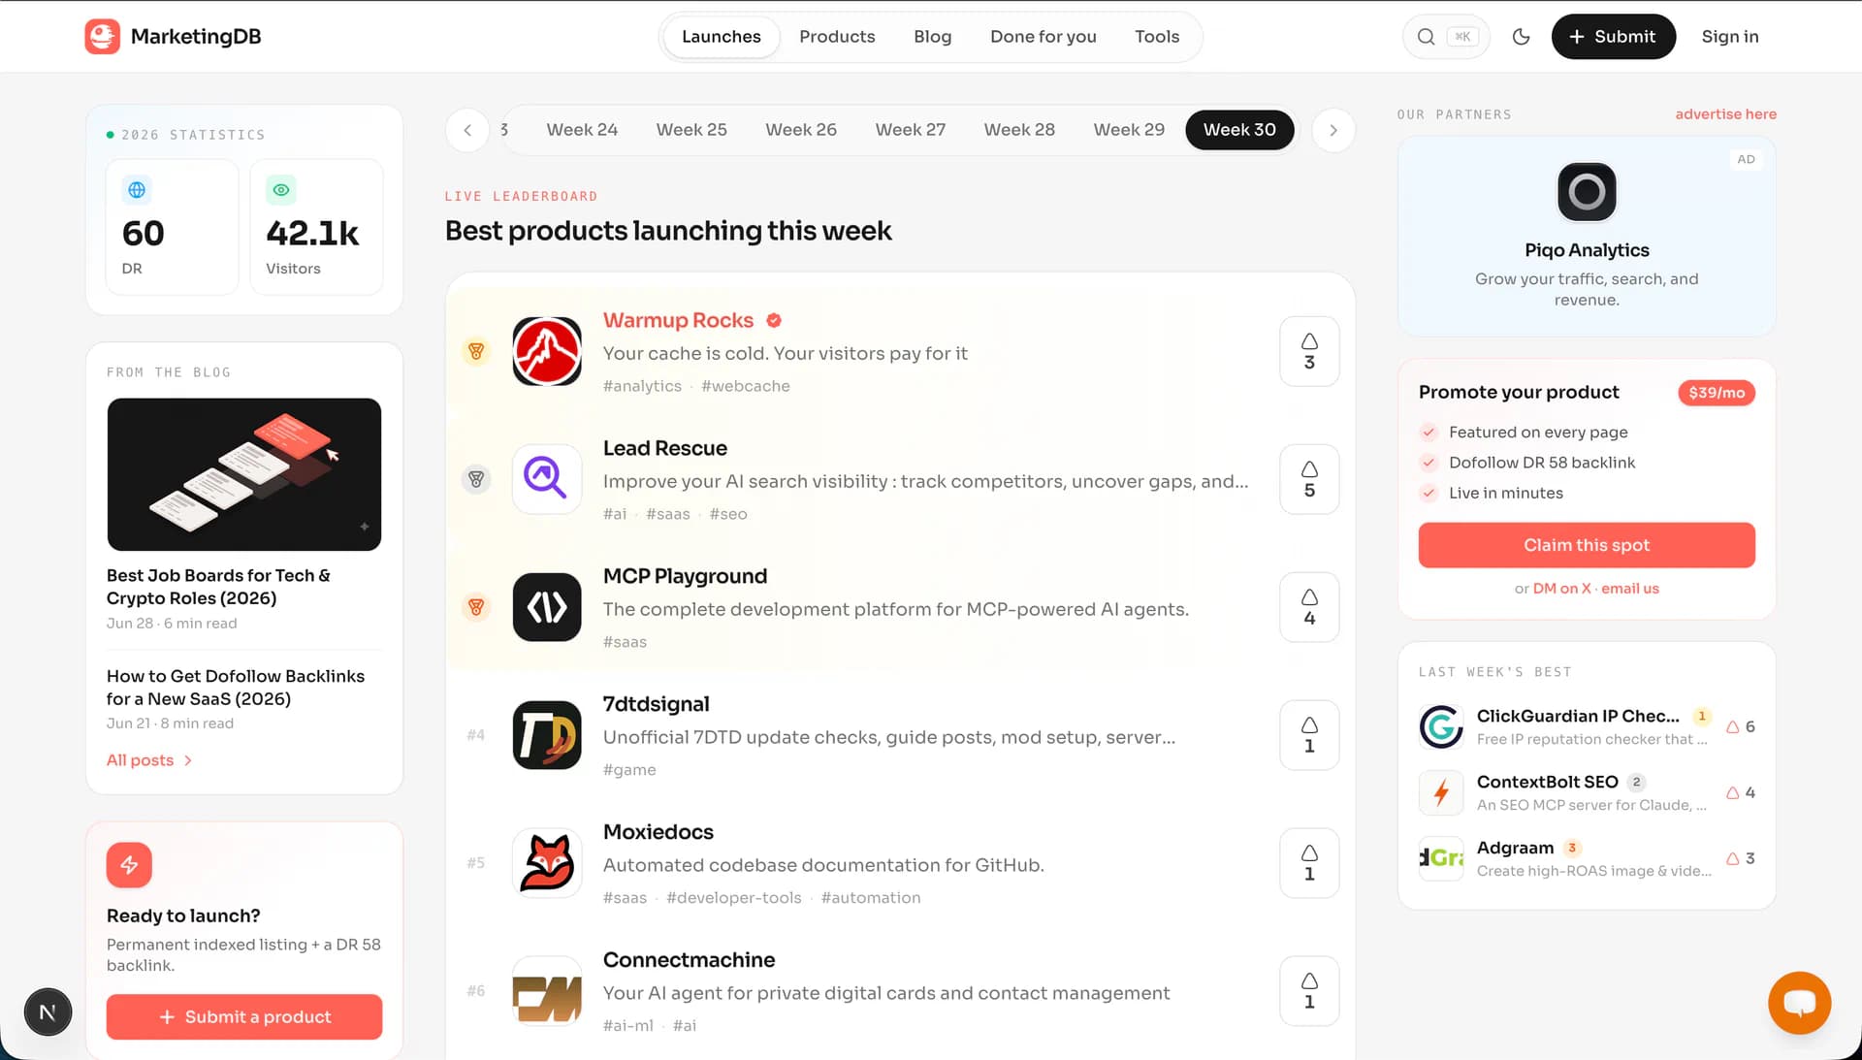Toggle dark mode moon icon
Viewport: 1862px width, 1060px height.
(x=1521, y=37)
